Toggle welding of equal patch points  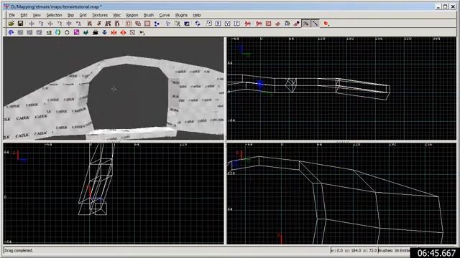296,24
